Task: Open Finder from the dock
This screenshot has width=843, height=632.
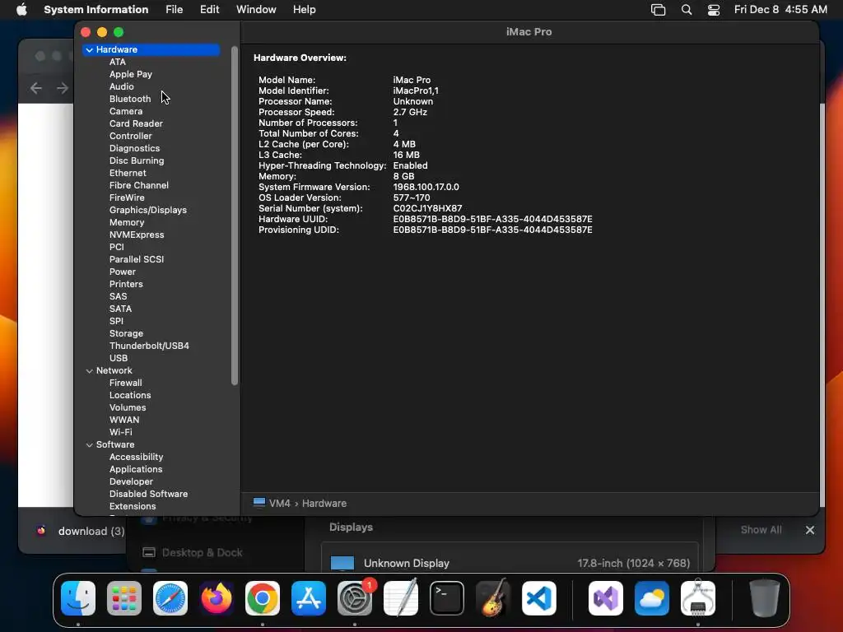Action: click(78, 597)
